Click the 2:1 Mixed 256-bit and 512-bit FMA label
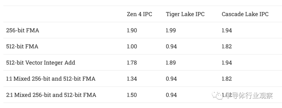Screen dimensions: 282x108 (x=51, y=95)
